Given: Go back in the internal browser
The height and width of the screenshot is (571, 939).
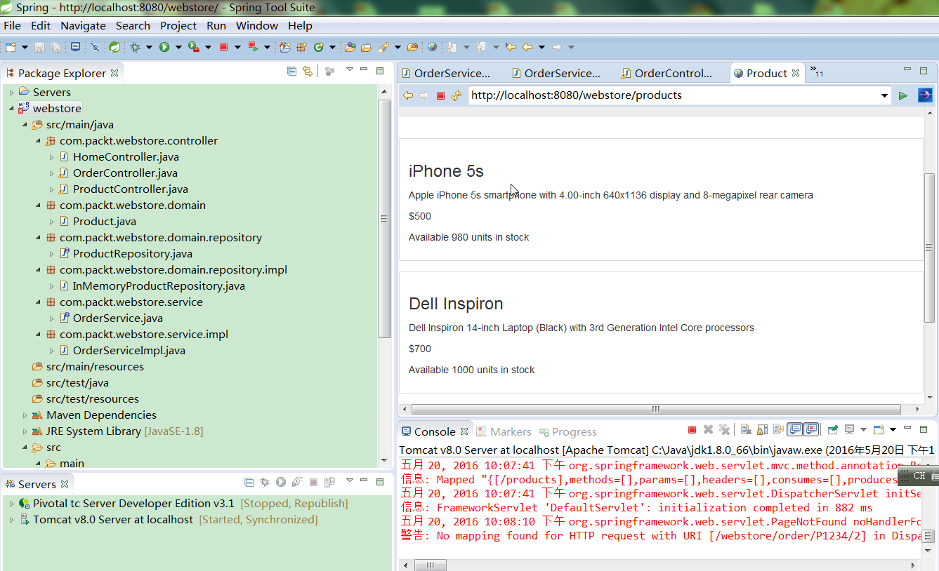Looking at the screenshot, I should (408, 95).
